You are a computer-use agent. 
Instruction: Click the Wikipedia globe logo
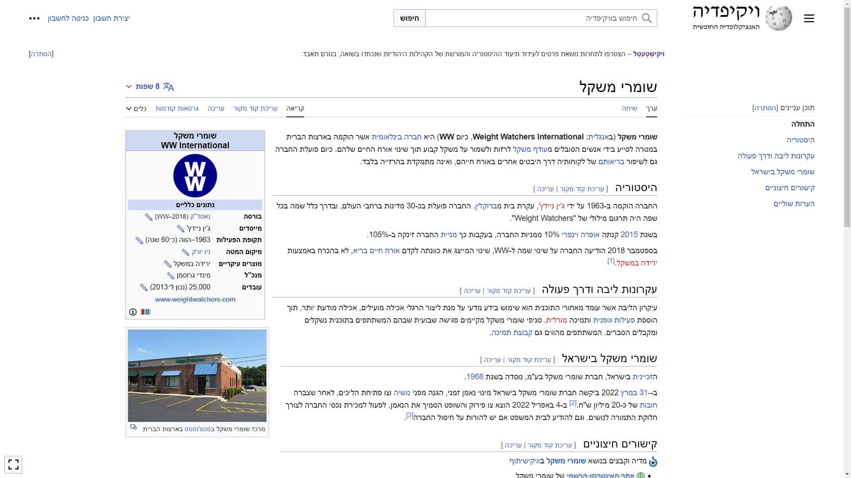[779, 18]
